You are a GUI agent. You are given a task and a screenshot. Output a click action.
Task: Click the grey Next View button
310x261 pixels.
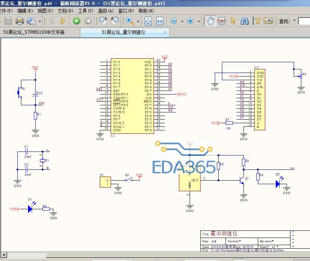[88, 21]
